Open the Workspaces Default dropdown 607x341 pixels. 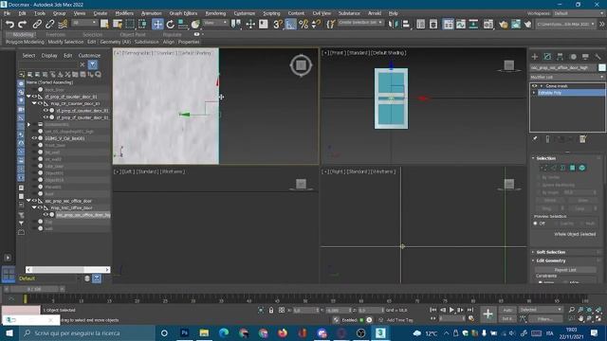coord(579,13)
